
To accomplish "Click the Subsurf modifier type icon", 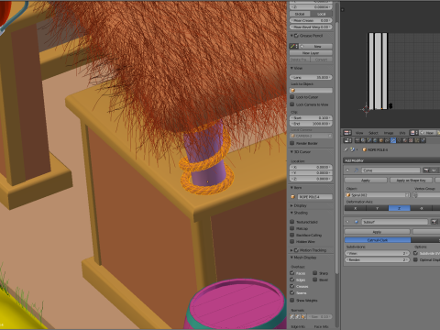I will click(357, 222).
